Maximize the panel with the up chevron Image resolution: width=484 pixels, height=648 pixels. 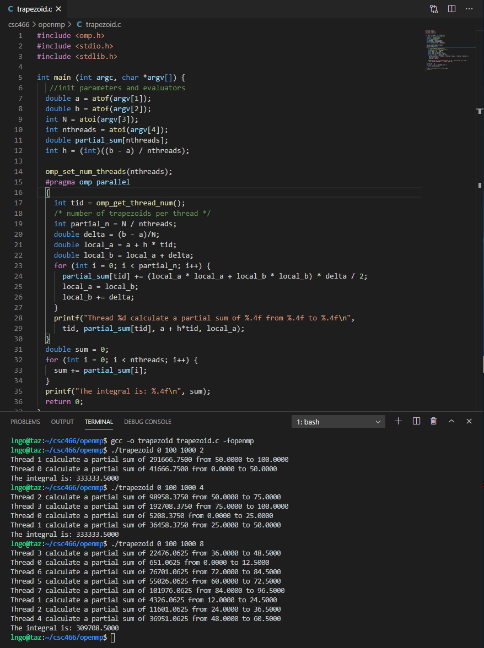click(x=451, y=421)
